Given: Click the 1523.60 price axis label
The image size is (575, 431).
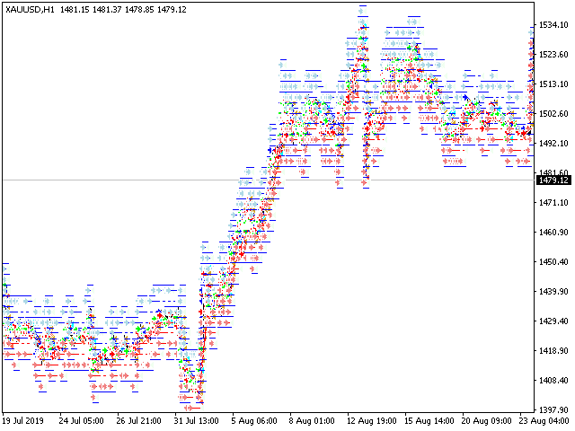Looking at the screenshot, I should pos(553,55).
